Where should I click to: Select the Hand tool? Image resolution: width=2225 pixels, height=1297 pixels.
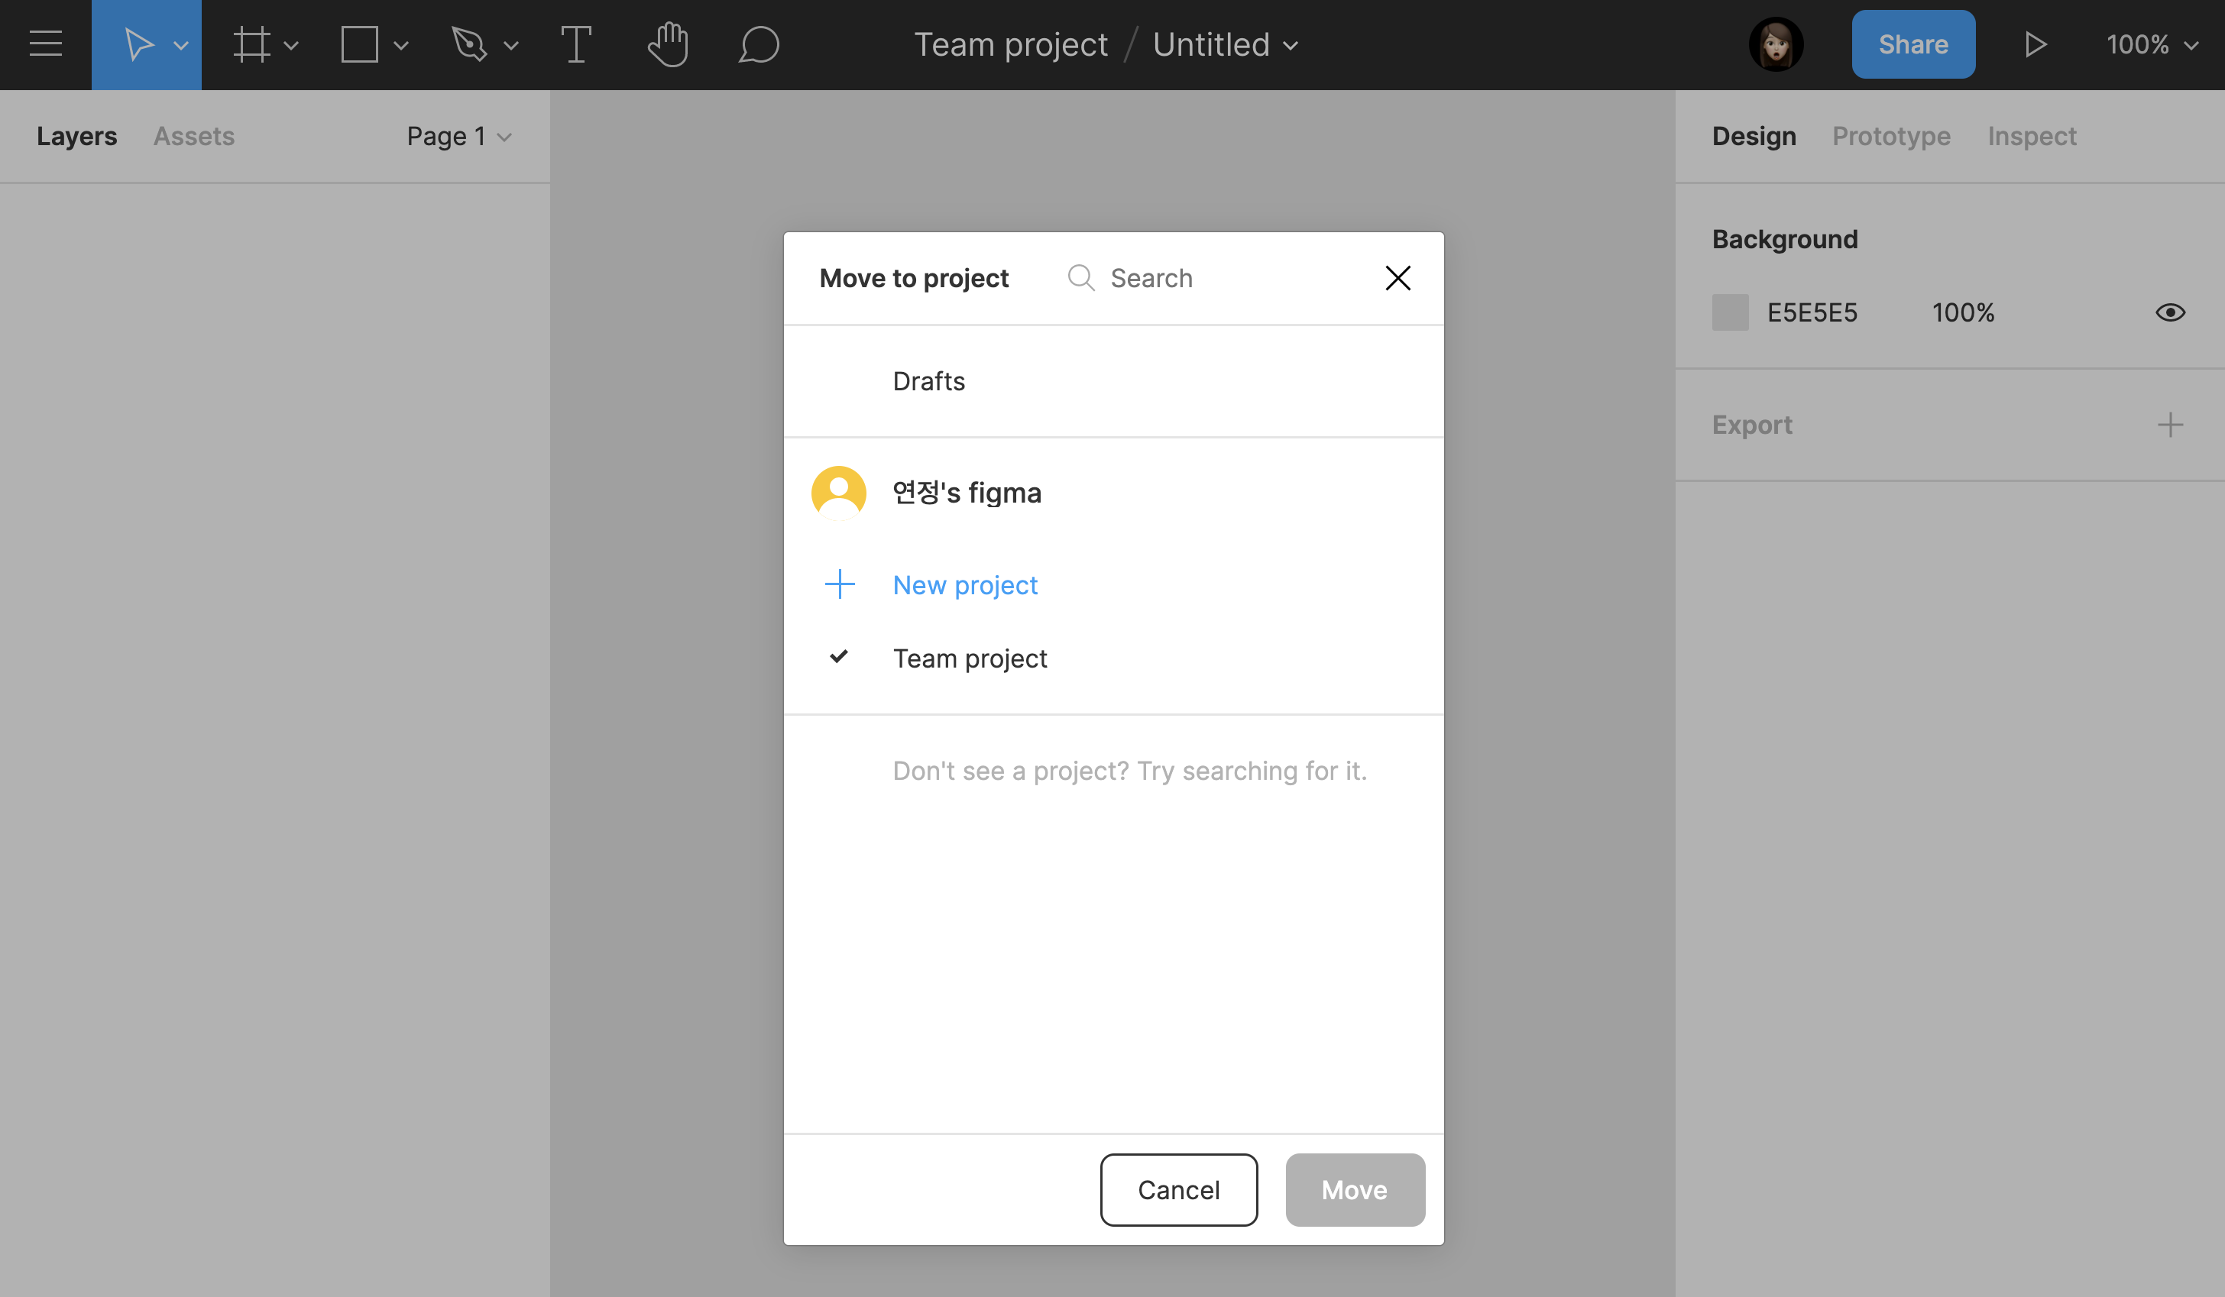coord(668,44)
